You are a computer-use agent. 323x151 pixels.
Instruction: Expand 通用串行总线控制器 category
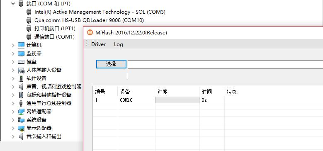point(13,103)
